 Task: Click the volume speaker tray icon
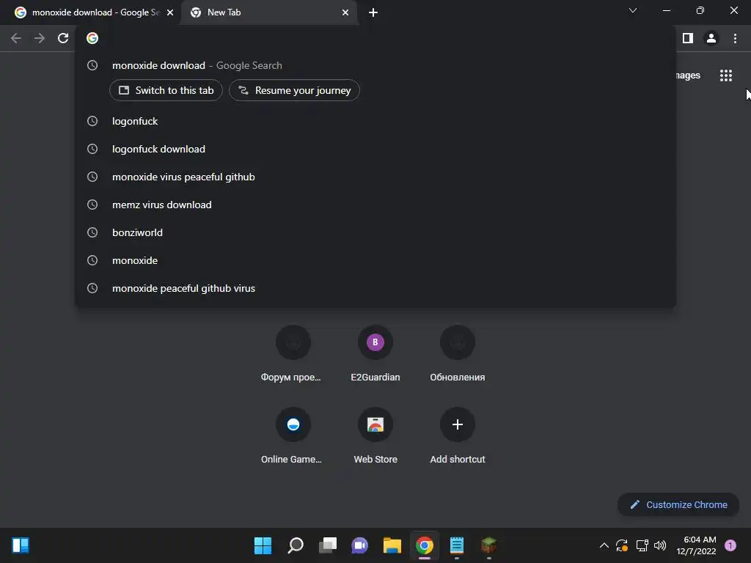pyautogui.click(x=660, y=545)
